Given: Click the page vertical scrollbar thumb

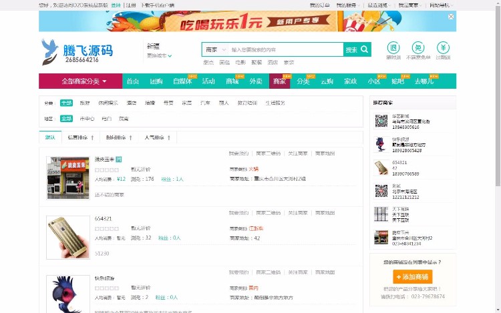Looking at the screenshot, I should tap(498, 95).
